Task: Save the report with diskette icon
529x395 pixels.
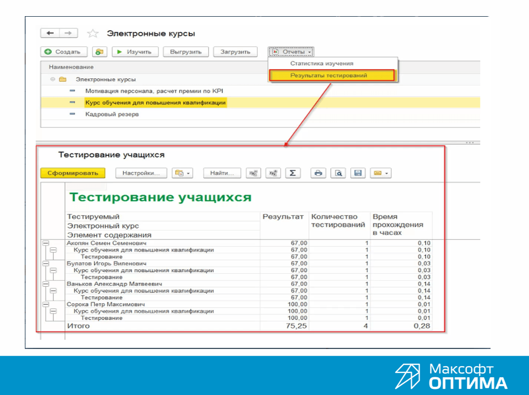Action: coord(358,173)
